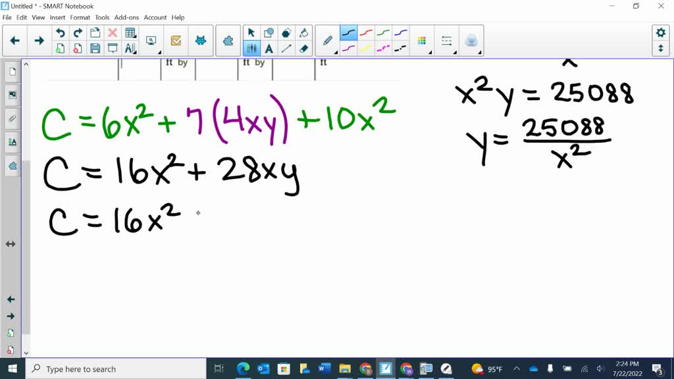
Task: Save the Notebook file
Action: (x=95, y=49)
